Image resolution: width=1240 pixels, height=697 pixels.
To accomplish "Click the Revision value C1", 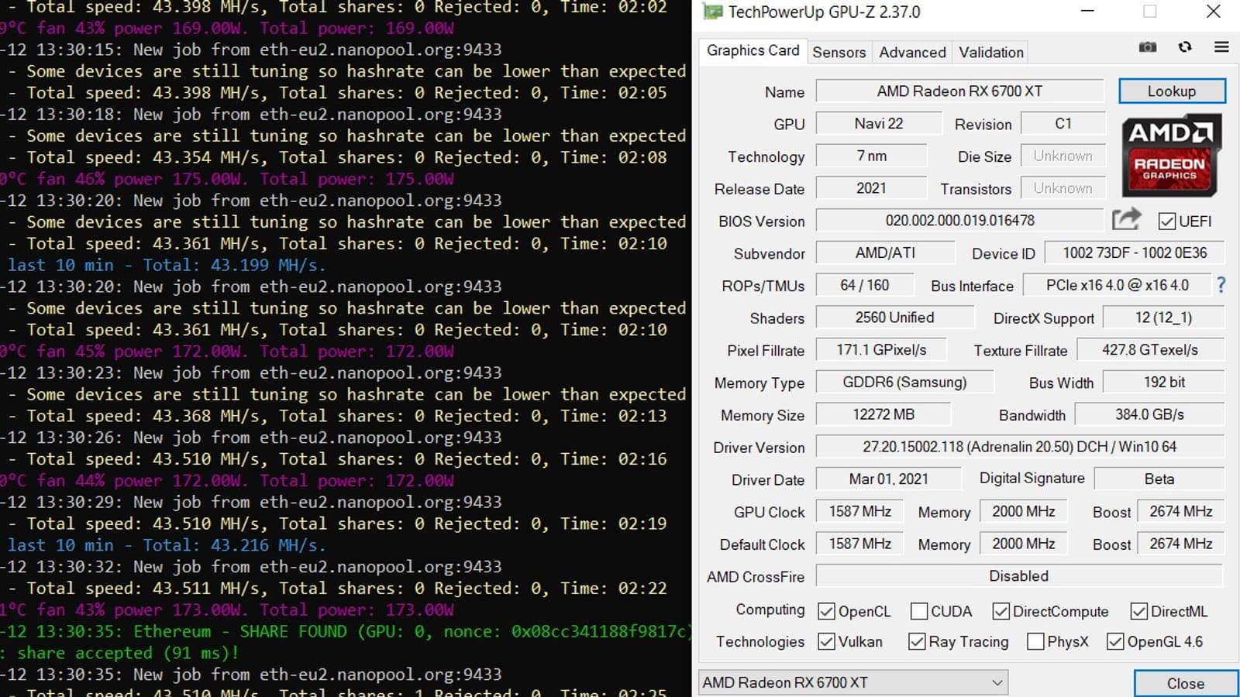I will point(1063,124).
